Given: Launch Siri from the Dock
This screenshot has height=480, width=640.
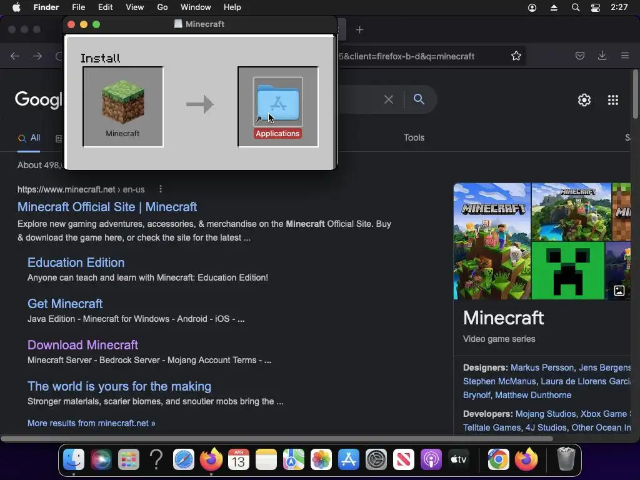Looking at the screenshot, I should (101, 460).
